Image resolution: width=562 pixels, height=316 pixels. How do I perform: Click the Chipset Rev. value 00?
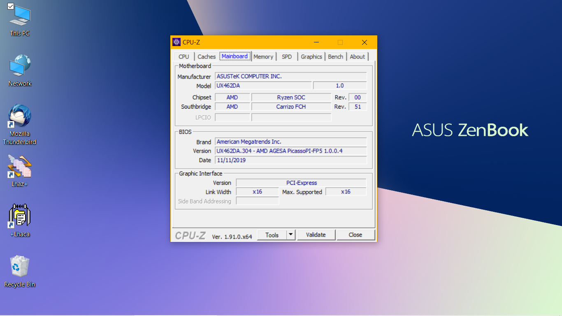(358, 98)
